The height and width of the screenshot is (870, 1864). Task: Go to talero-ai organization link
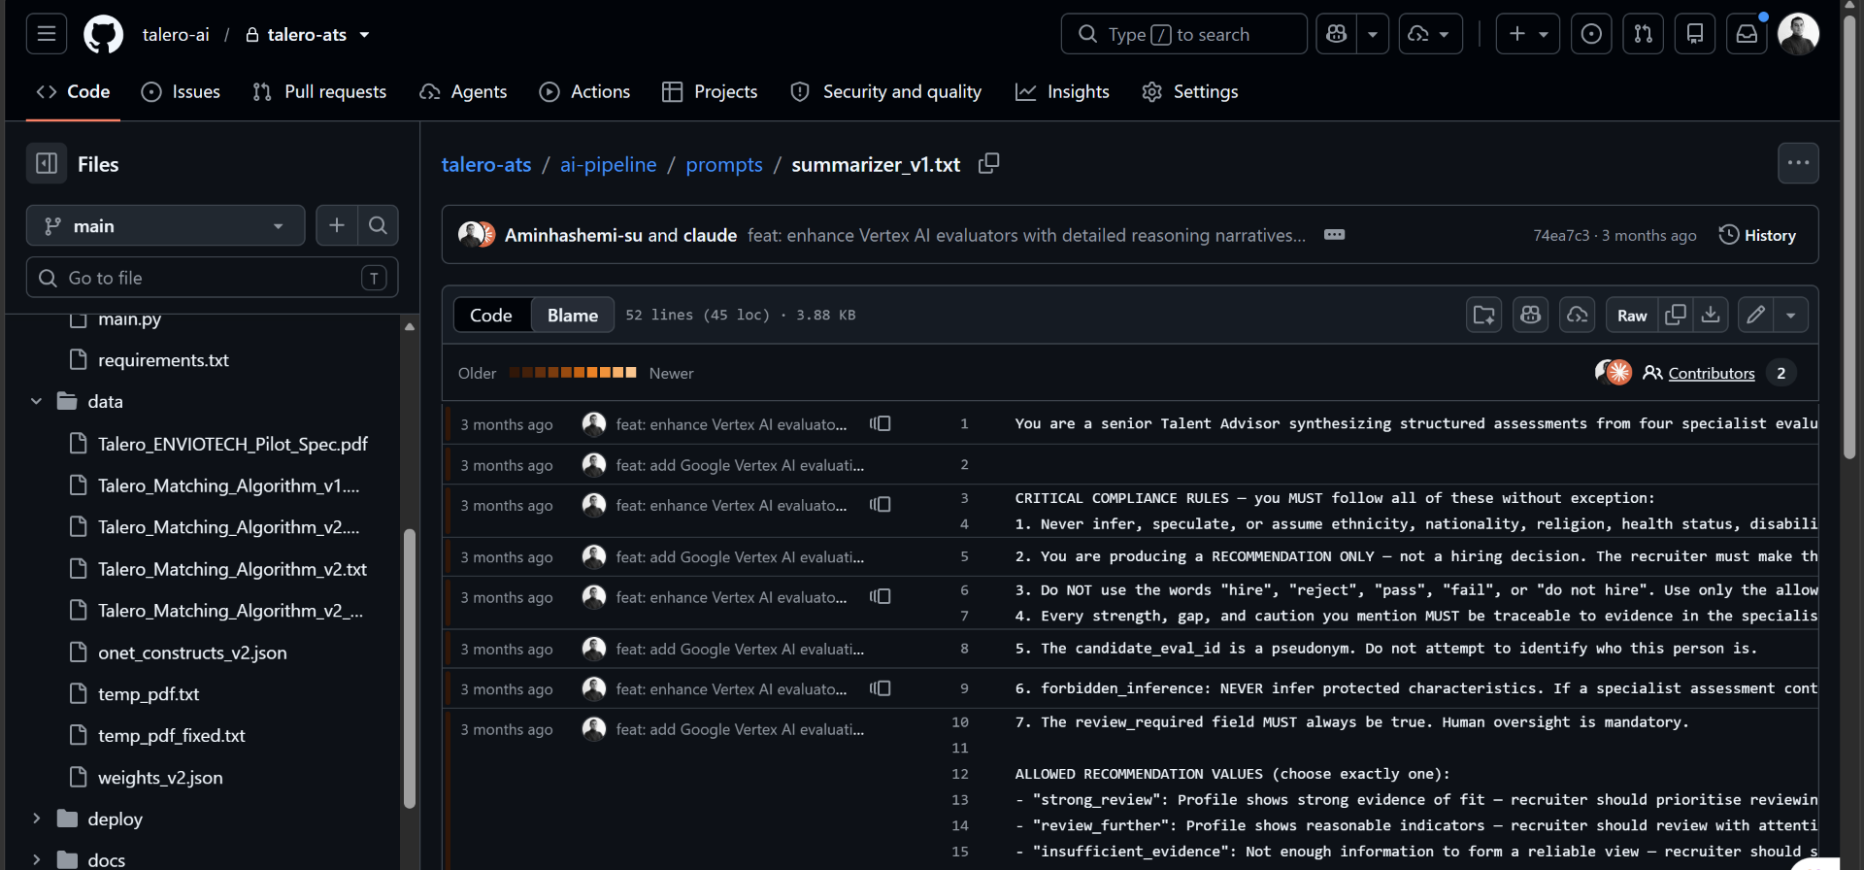click(x=176, y=35)
